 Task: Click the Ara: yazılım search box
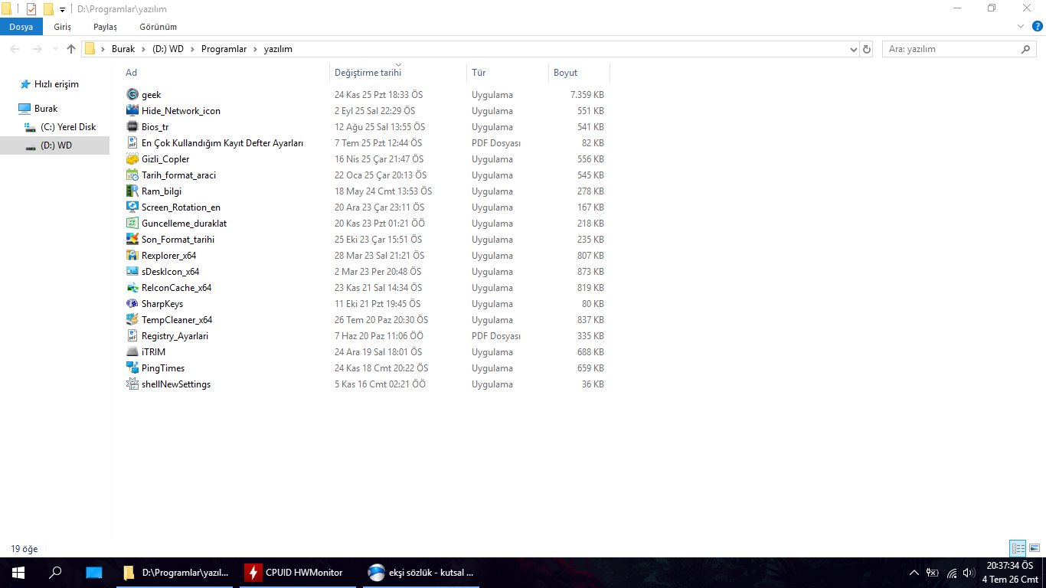click(959, 49)
